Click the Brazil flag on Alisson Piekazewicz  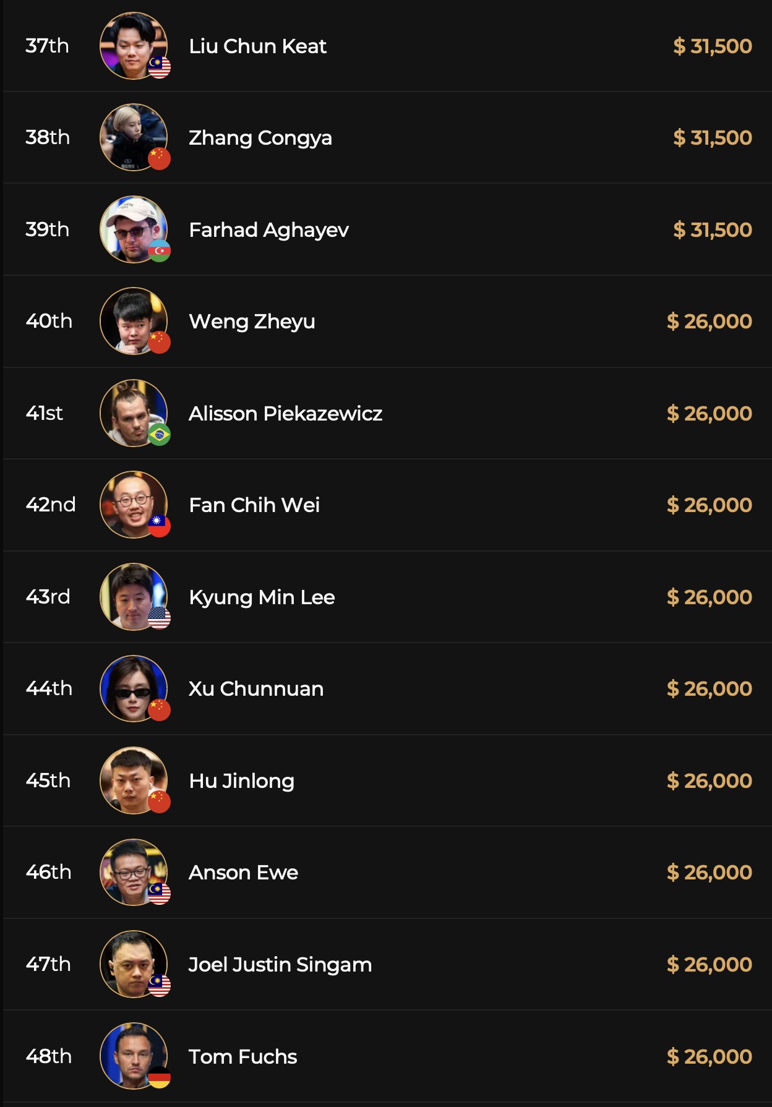click(159, 435)
